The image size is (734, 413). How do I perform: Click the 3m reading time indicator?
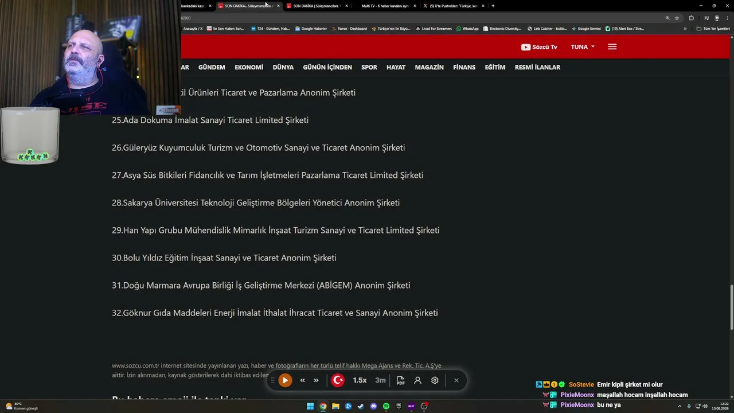380,380
